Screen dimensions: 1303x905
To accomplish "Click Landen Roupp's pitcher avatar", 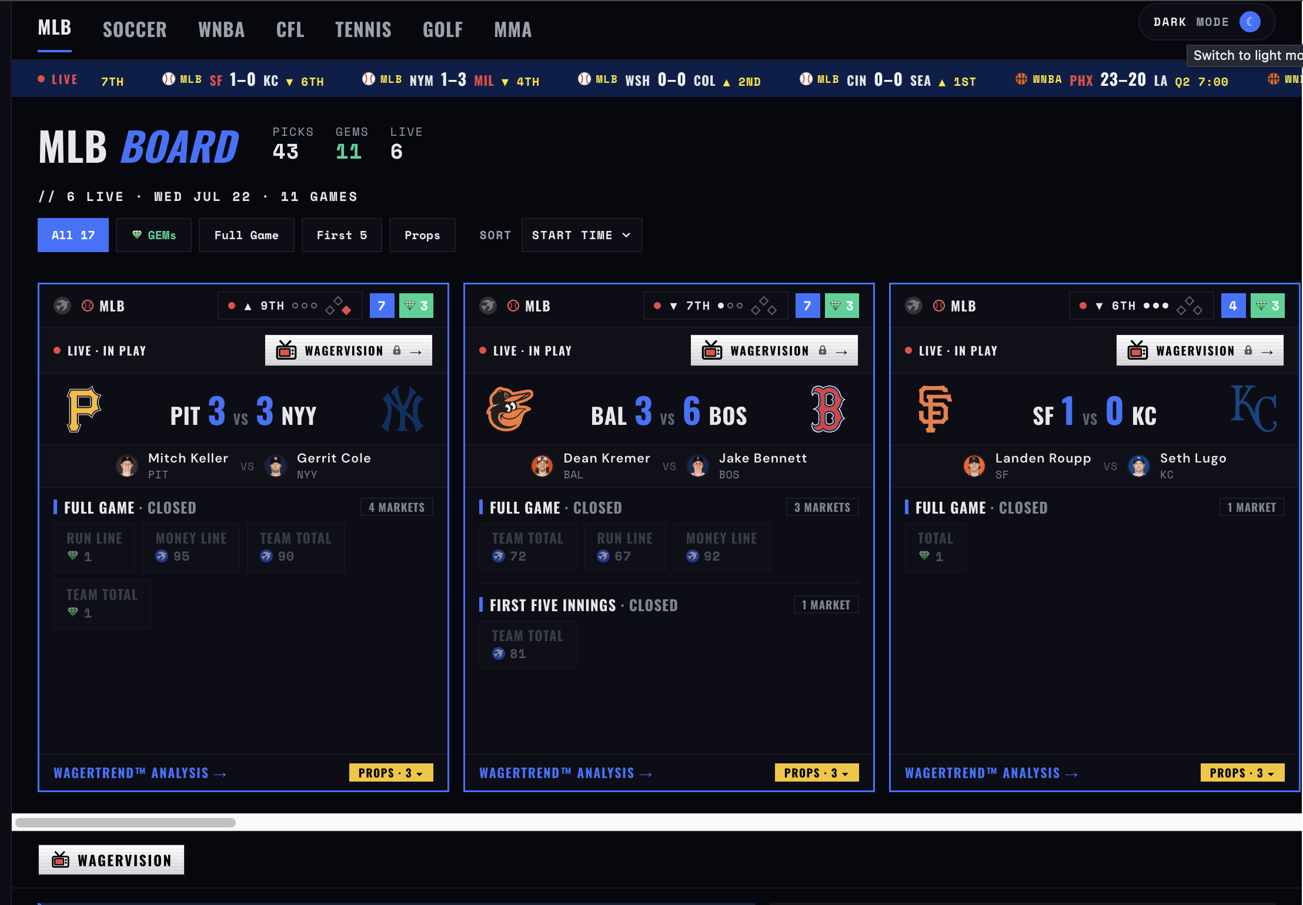I will click(x=974, y=466).
